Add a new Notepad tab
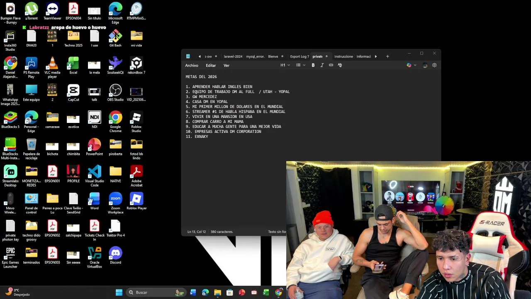This screenshot has height=299, width=531. (x=387, y=56)
